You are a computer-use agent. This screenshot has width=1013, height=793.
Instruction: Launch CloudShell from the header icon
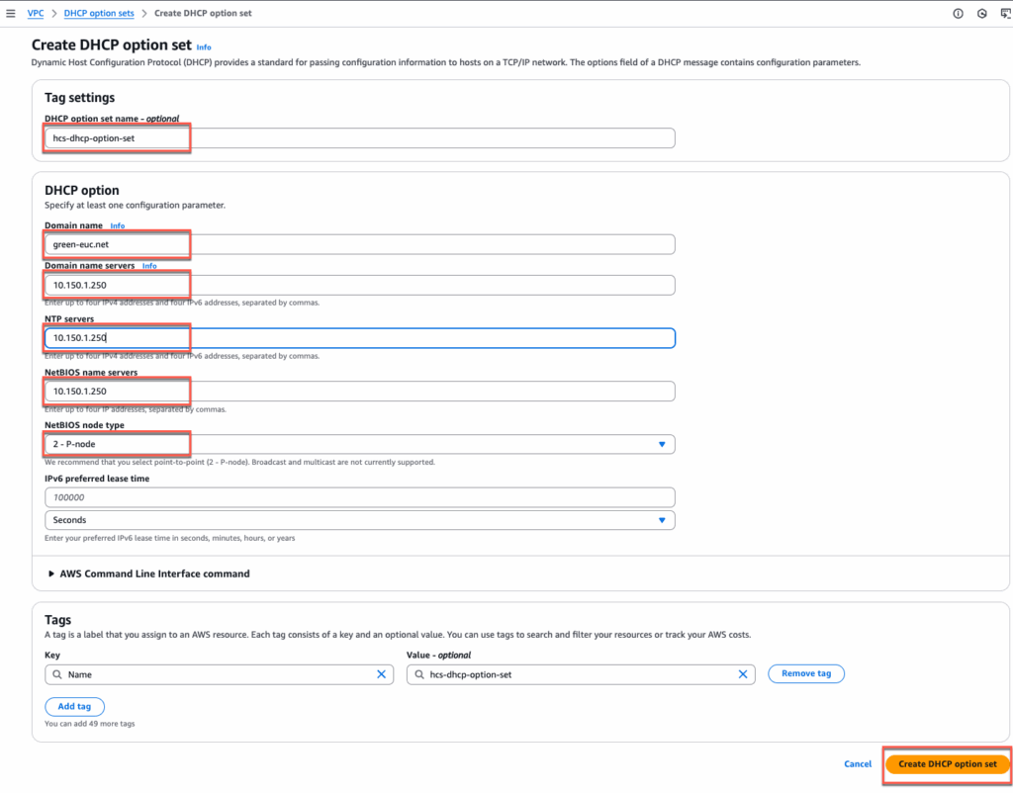1004,14
